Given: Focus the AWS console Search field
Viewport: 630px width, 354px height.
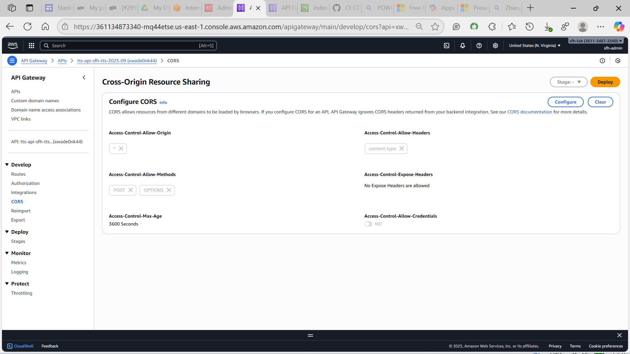Looking at the screenshot, I should tap(128, 46).
